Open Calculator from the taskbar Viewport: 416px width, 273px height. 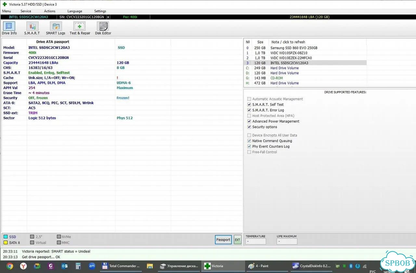78,266
